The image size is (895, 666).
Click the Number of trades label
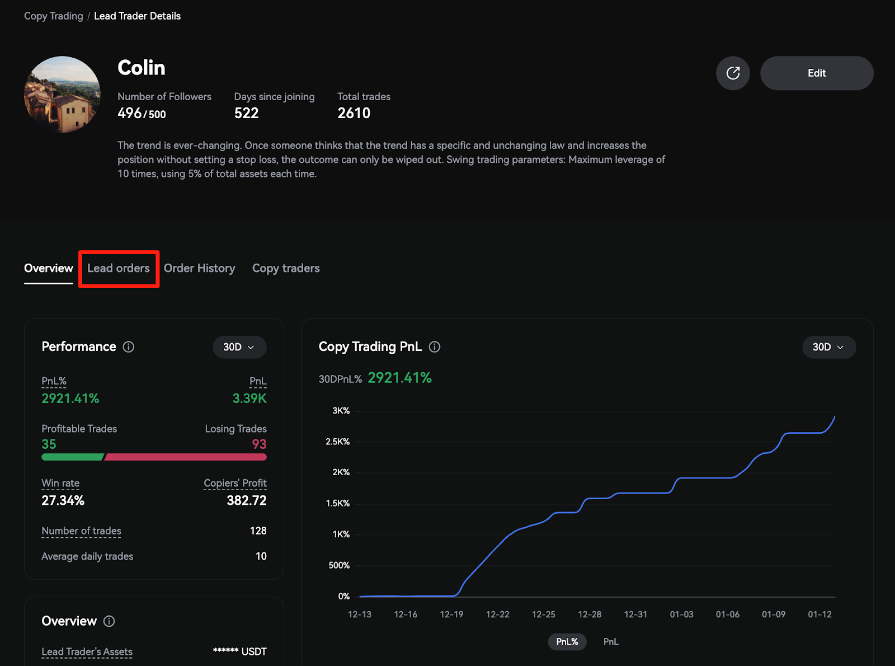[x=81, y=531]
